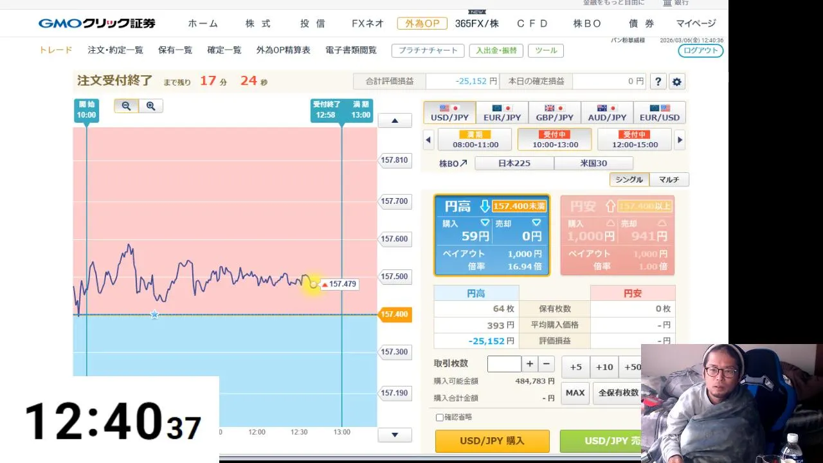Screen dimensions: 823x463
Task: Move the price scale down with the arrow
Action: click(395, 435)
